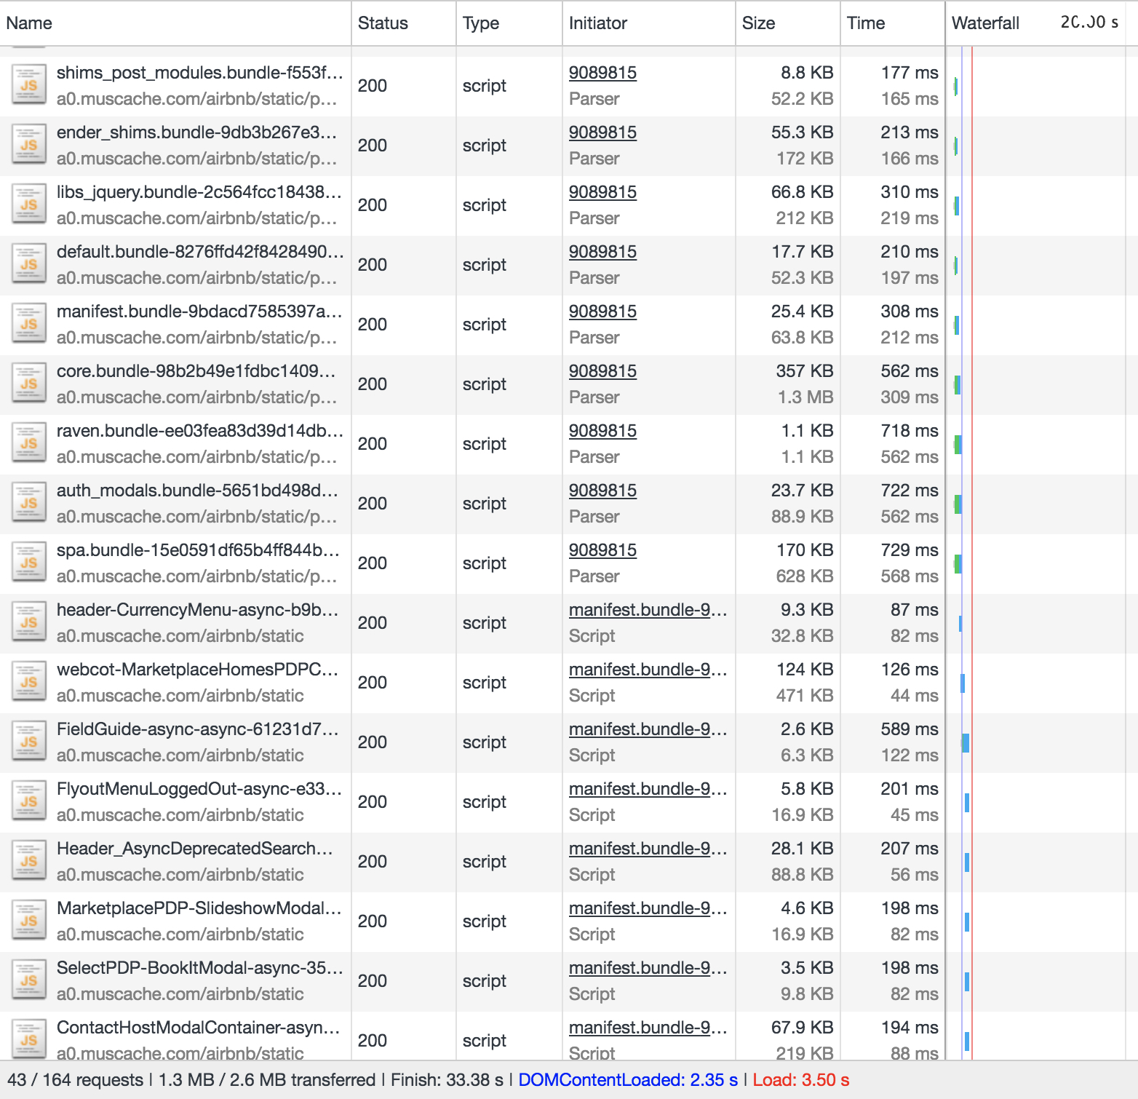Select the libs_jquery.bundle request name
The height and width of the screenshot is (1099, 1138).
pos(199,192)
